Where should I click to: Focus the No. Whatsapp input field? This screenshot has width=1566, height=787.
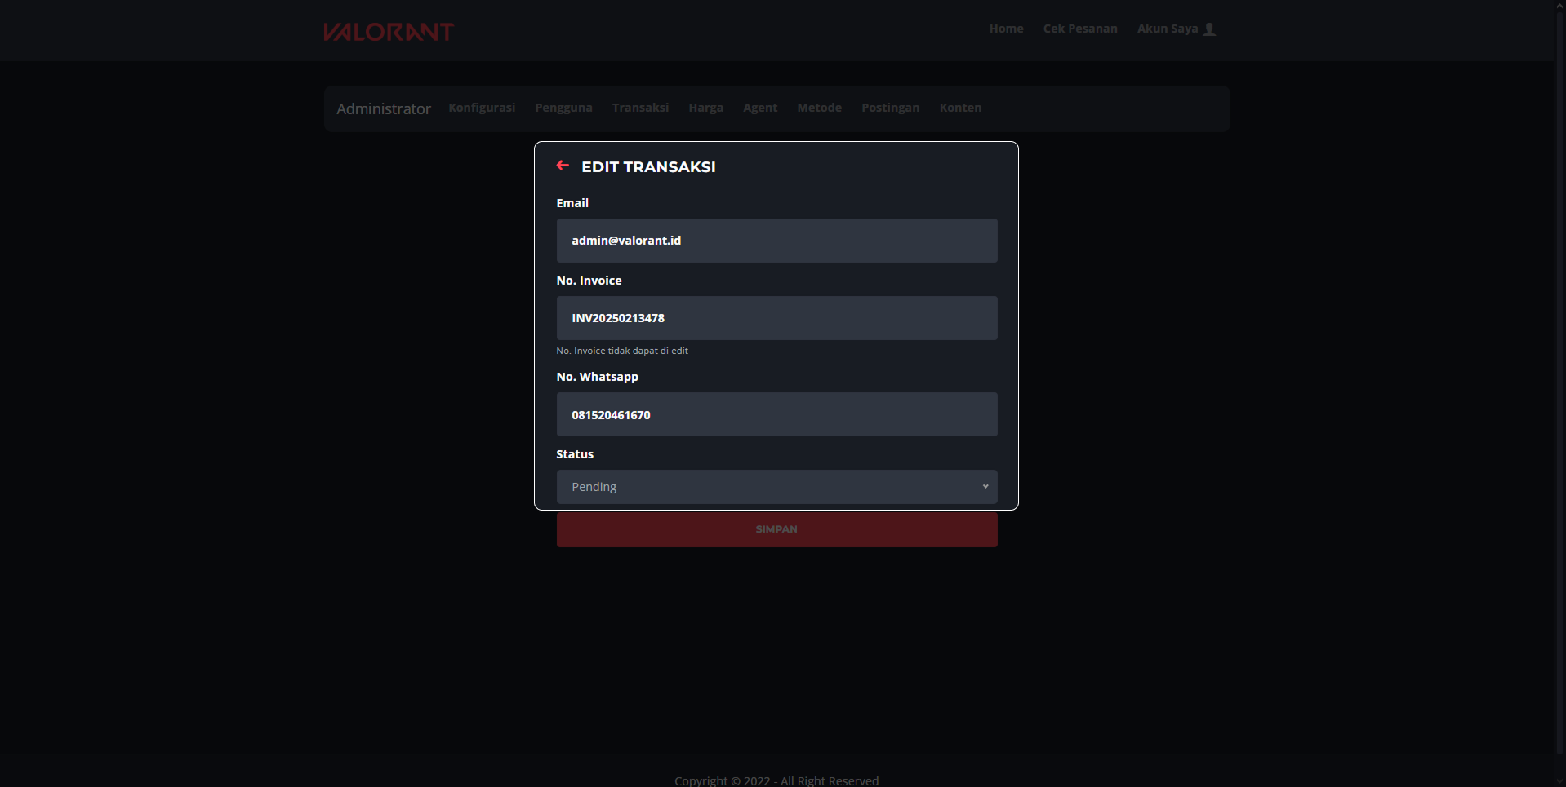click(776, 414)
